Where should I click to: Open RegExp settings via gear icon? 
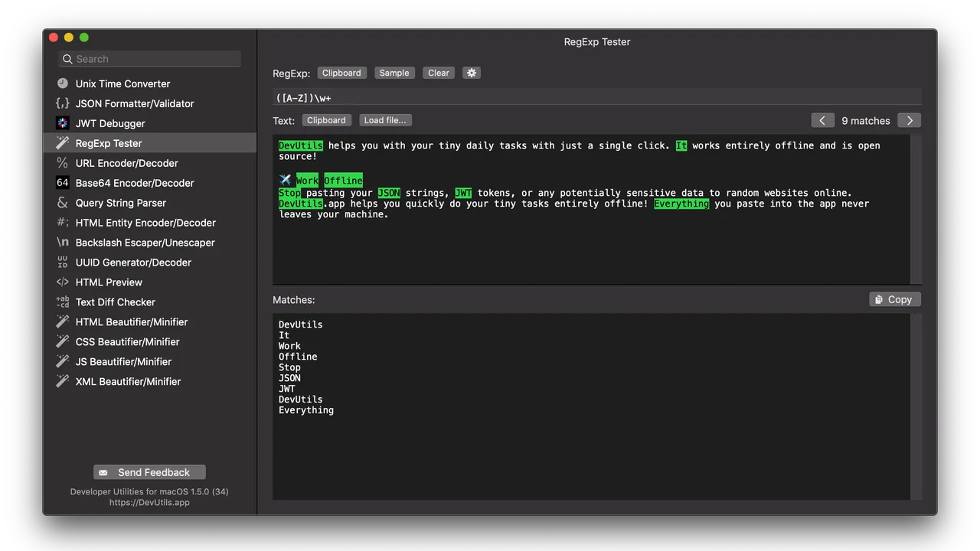pyautogui.click(x=472, y=73)
